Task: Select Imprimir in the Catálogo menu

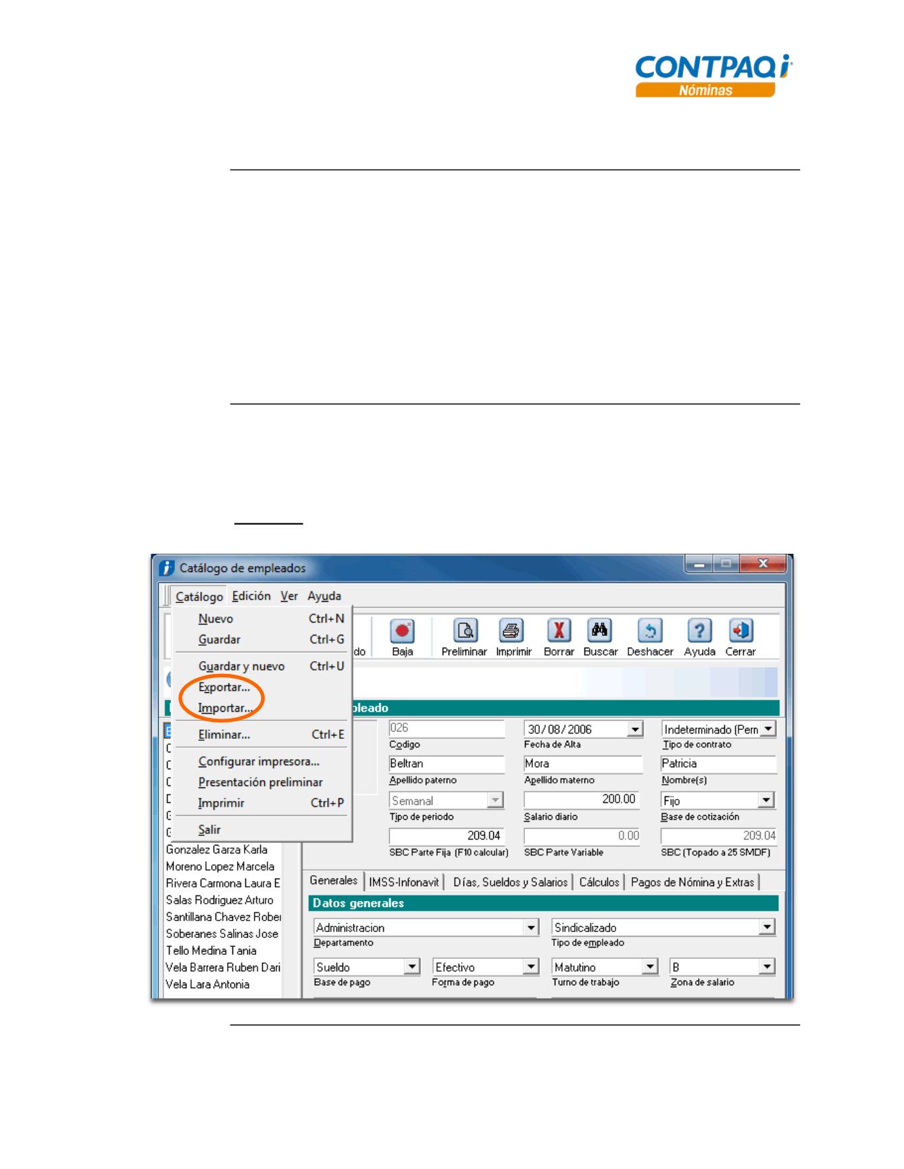Action: coord(262,804)
